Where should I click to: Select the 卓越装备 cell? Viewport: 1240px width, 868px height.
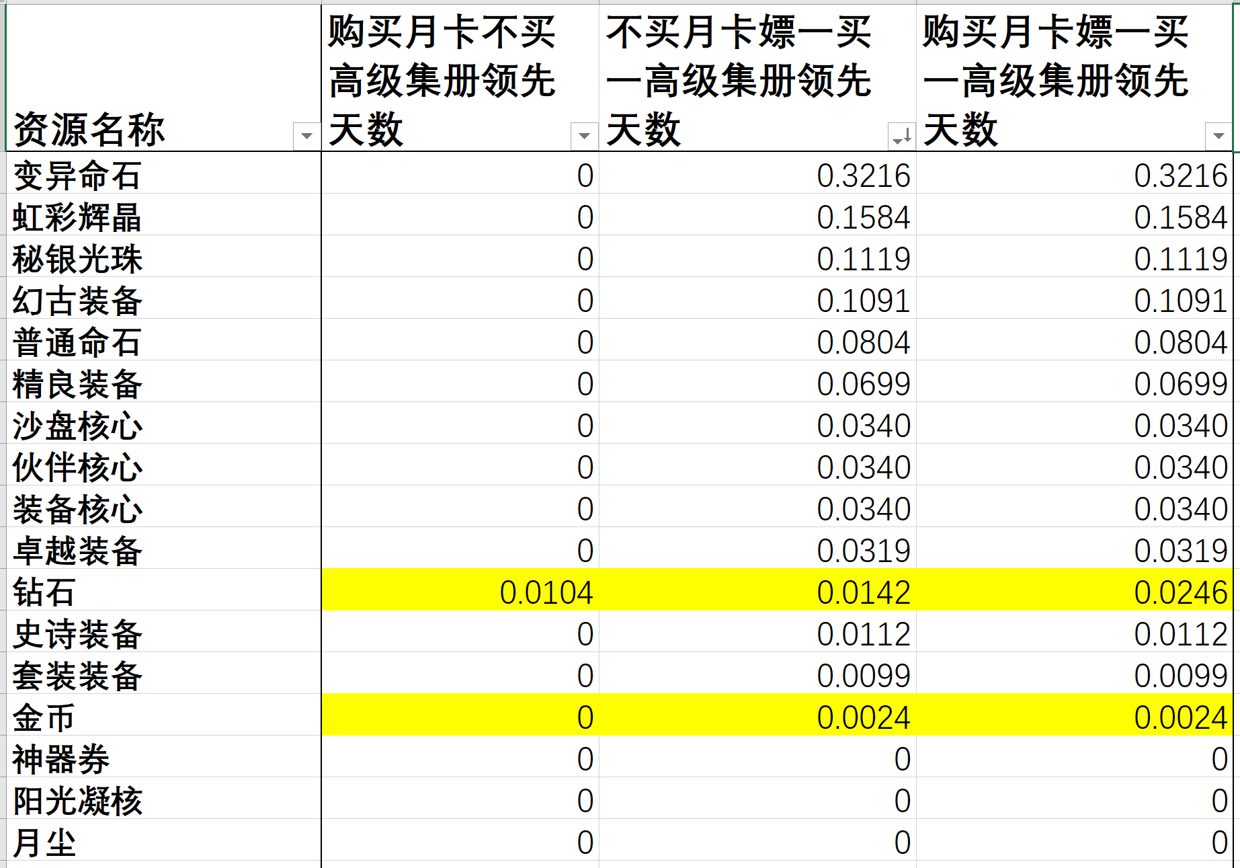pyautogui.click(x=164, y=549)
